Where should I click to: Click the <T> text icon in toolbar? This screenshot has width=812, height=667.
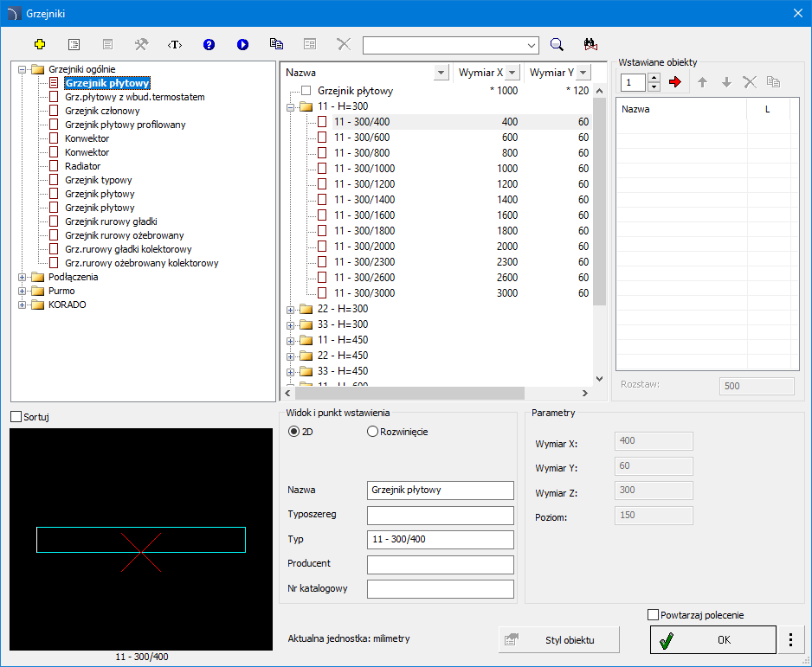(175, 44)
